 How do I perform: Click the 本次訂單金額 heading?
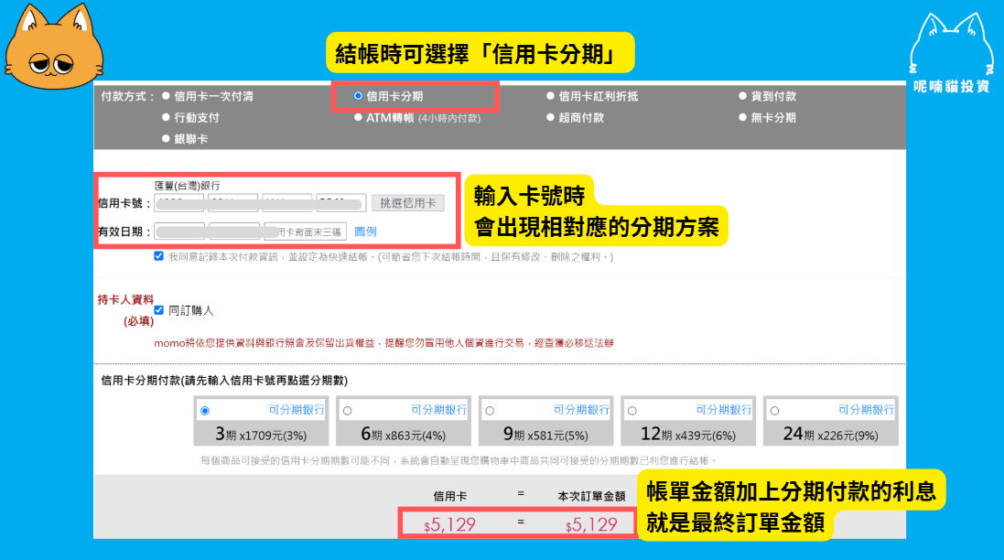click(x=591, y=496)
